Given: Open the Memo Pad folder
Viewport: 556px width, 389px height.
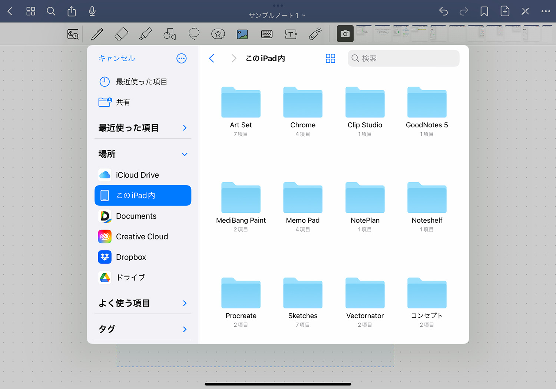Looking at the screenshot, I should (303, 207).
